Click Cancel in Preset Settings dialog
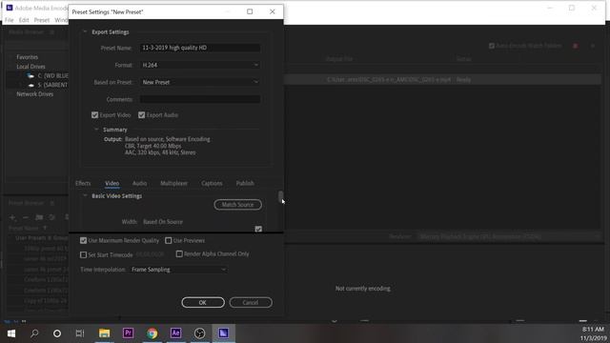 pyautogui.click(x=251, y=303)
